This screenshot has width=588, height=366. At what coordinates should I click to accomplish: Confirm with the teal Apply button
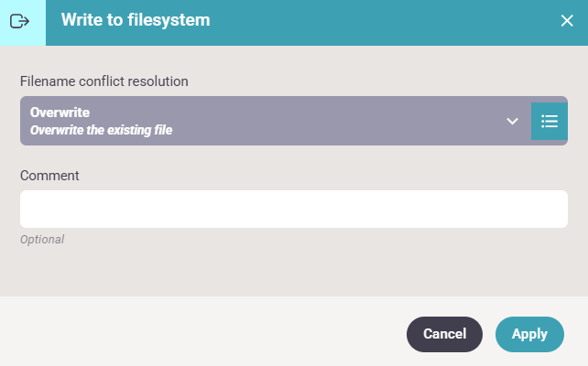[x=529, y=334]
